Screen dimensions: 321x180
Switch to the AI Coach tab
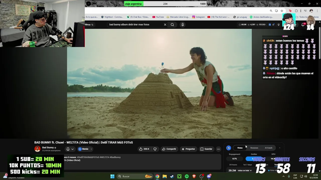(x=269, y=148)
